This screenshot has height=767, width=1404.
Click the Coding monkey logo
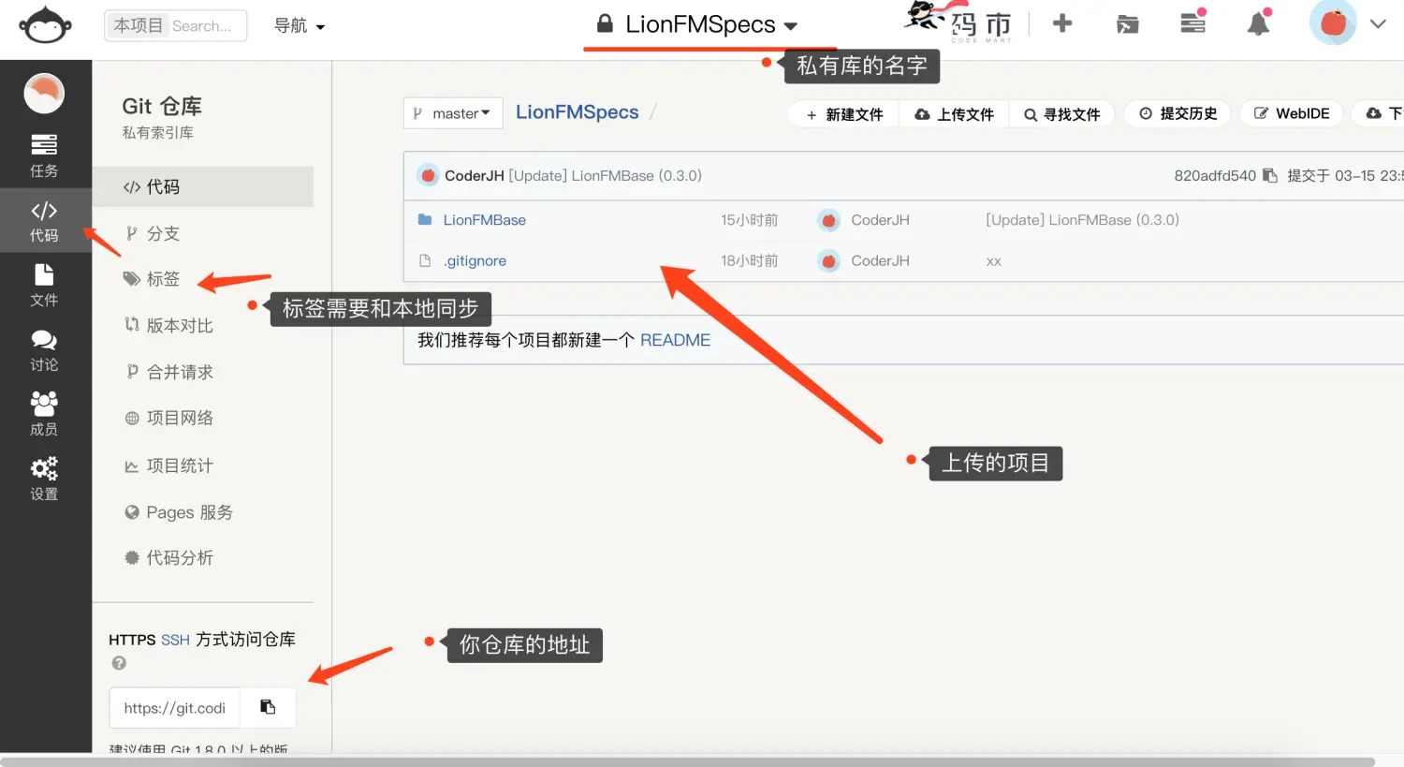point(45,25)
